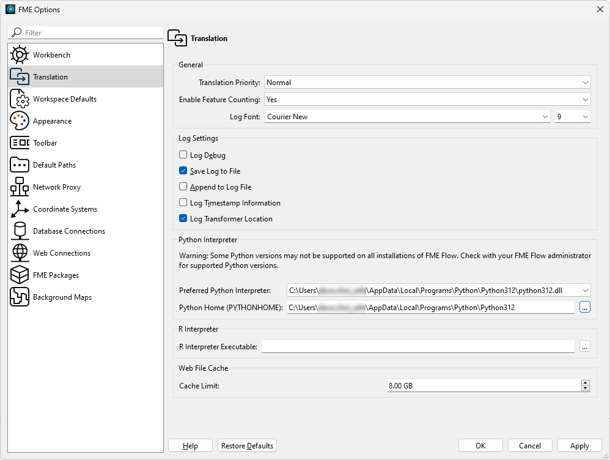This screenshot has height=460, width=610.
Task: Open FME Packages page
Action: coord(86,275)
